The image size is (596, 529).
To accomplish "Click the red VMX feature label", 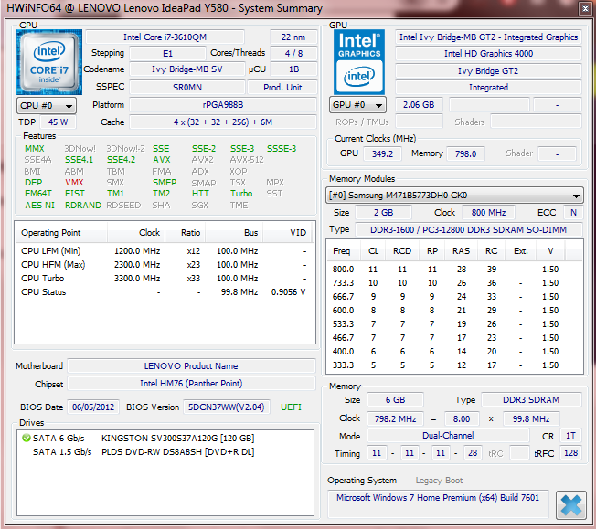I will point(74,183).
